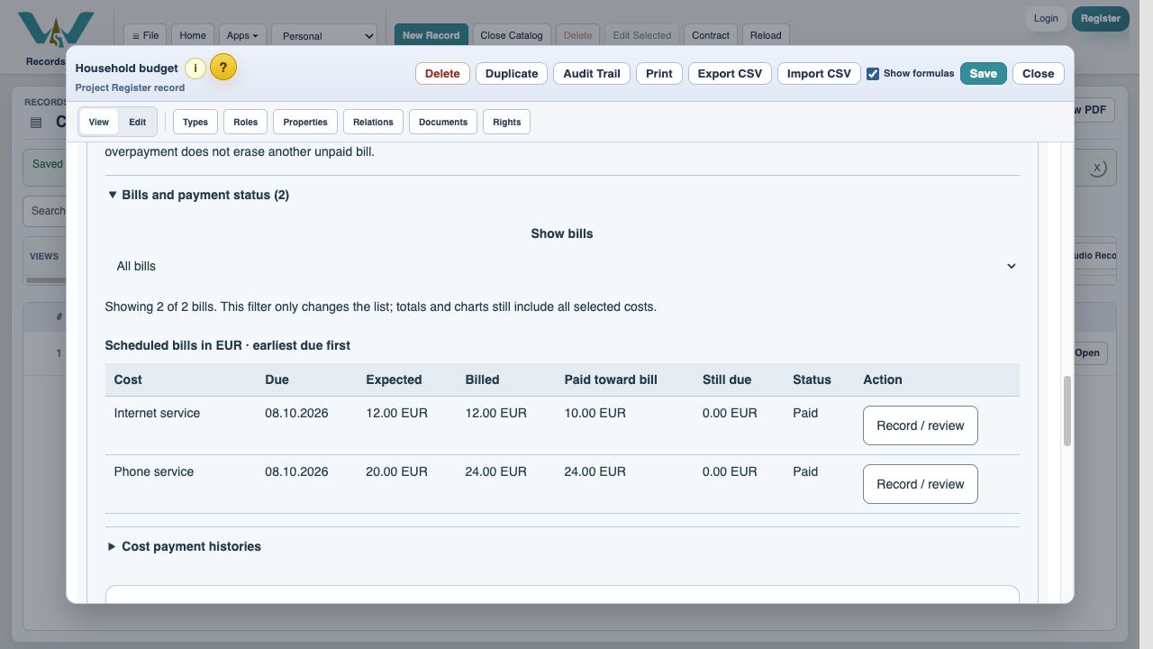
Task: Open the Roles tab
Action: [x=245, y=122]
